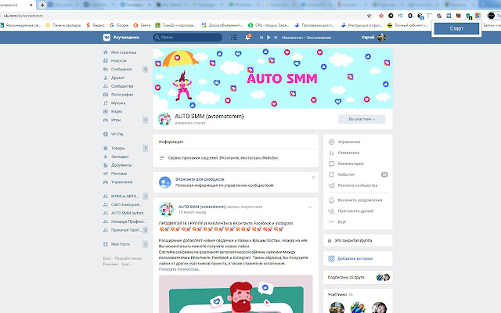This screenshot has width=501, height=313.
Task: Open Новости in the left menu
Action: coord(118,61)
